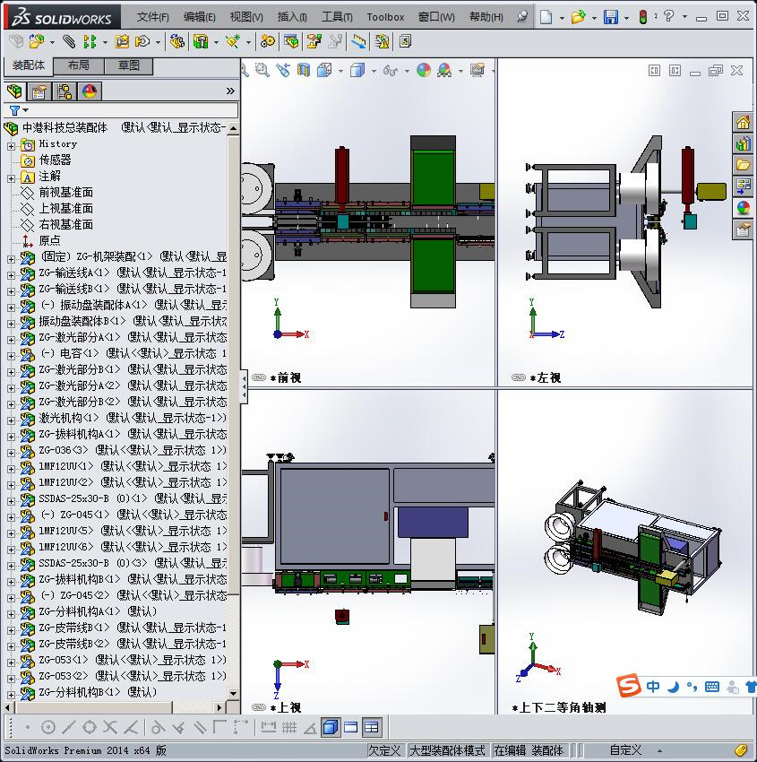Open the Edit Appearance color sphere

click(424, 70)
